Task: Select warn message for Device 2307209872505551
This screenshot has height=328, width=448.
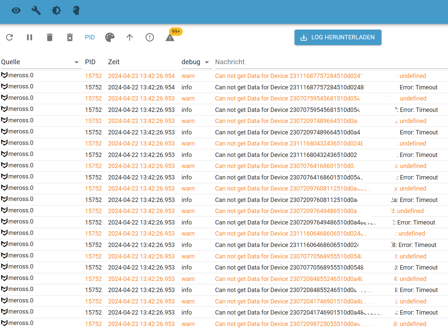Action: 321,324
